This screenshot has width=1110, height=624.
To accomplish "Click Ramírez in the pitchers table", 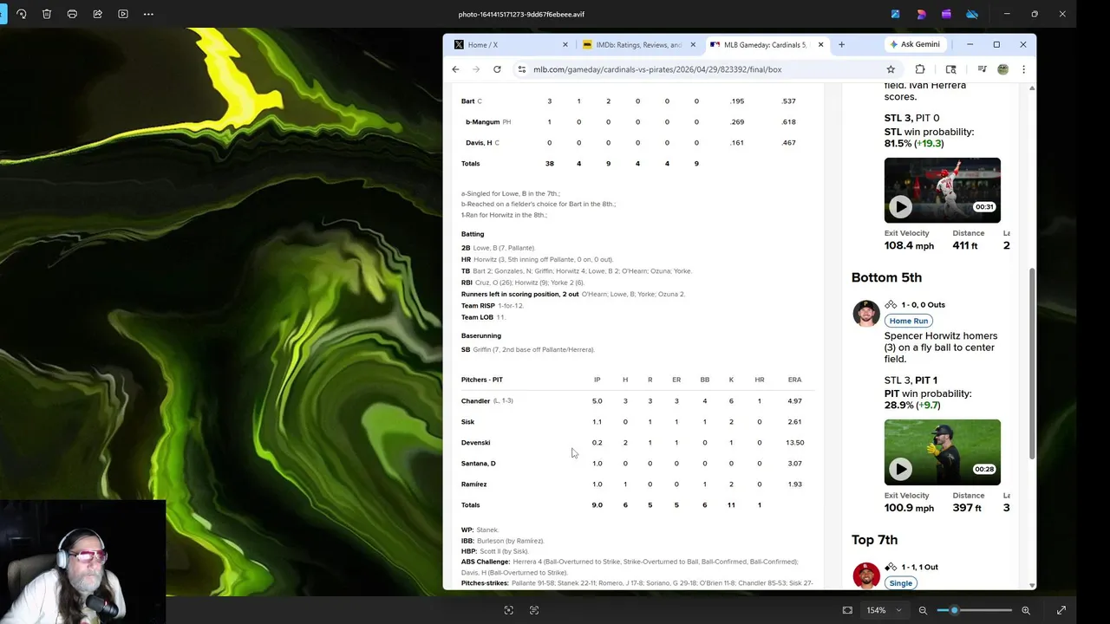I will 473,484.
